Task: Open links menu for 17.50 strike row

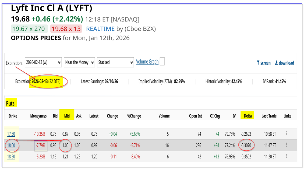Action: [x=287, y=133]
